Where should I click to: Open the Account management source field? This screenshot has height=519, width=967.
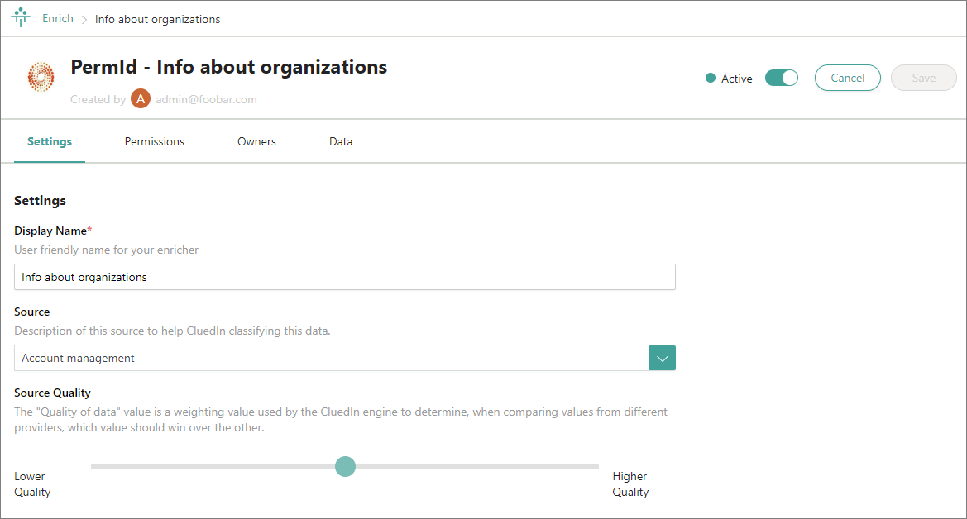click(x=332, y=358)
